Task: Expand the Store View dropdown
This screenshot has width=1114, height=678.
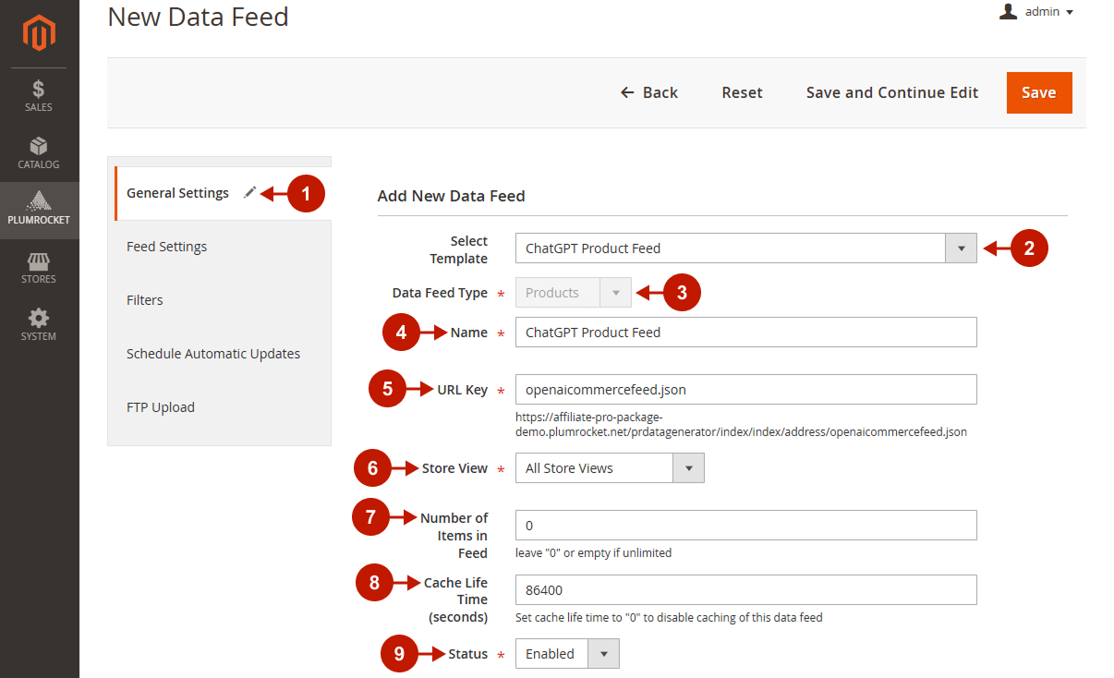Action: 688,467
